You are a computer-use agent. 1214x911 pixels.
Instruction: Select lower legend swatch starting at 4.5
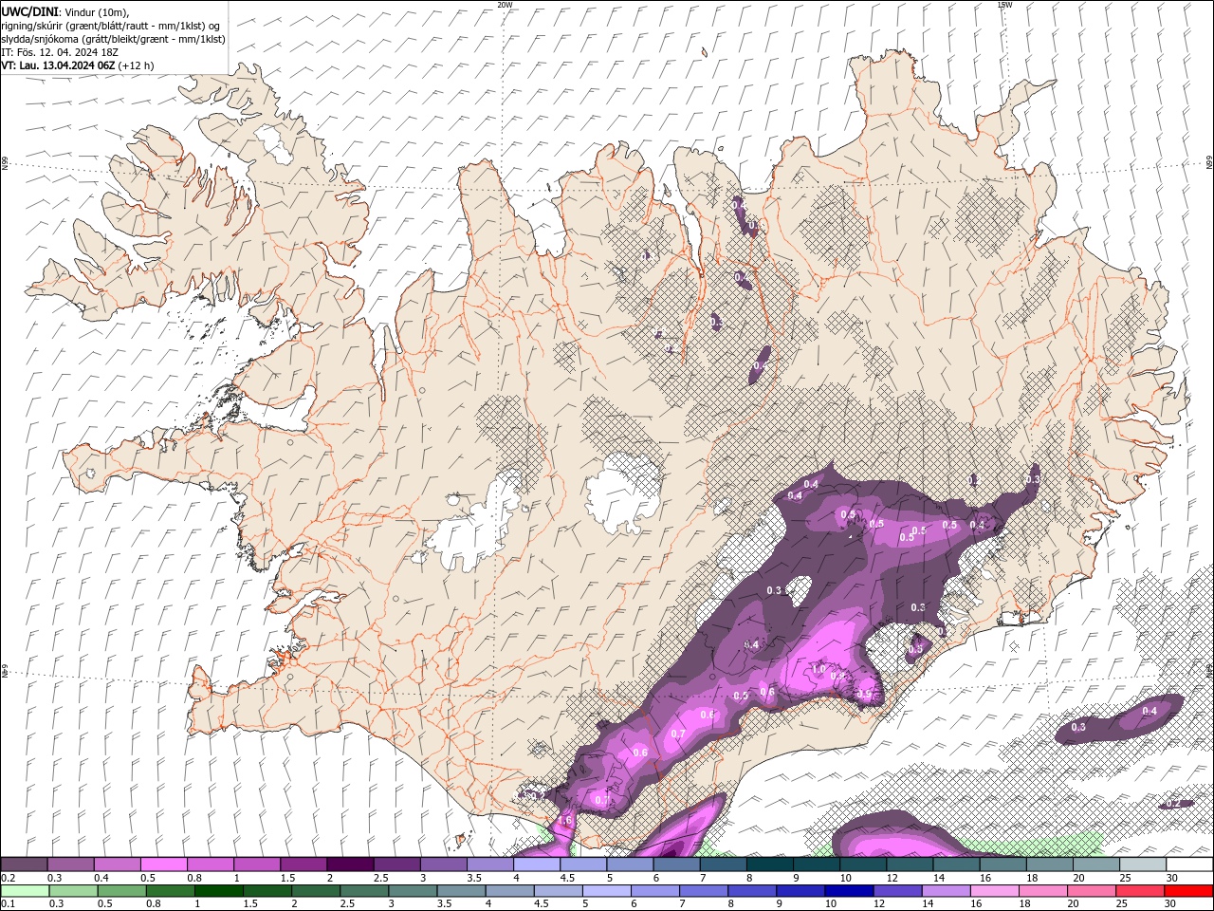point(558,891)
